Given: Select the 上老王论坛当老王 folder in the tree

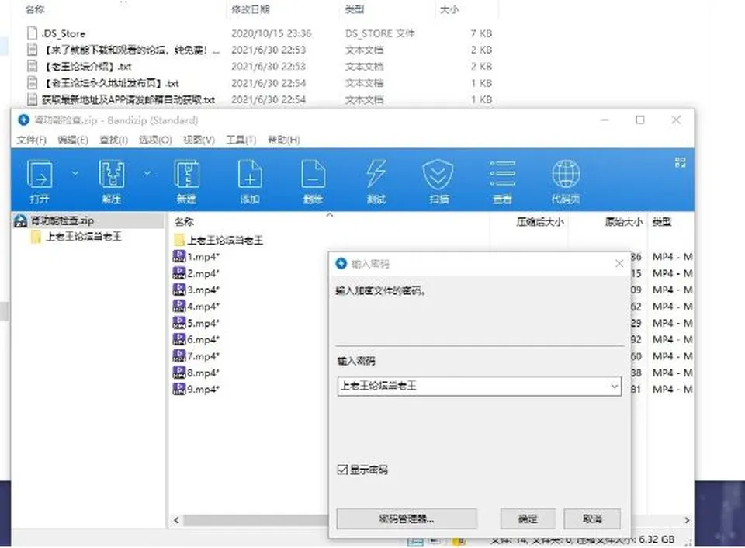Looking at the screenshot, I should point(84,236).
